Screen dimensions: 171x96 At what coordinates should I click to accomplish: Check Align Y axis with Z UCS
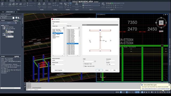(84, 66)
